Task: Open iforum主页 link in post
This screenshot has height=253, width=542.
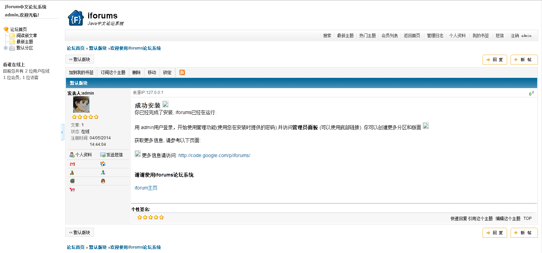Action: 146,188
